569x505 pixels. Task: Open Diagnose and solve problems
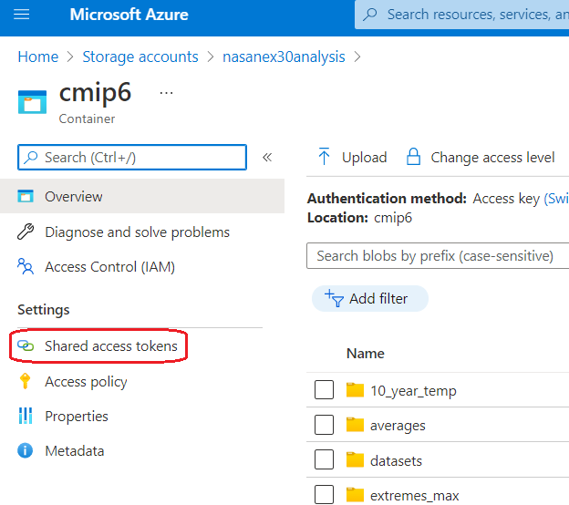[137, 232]
